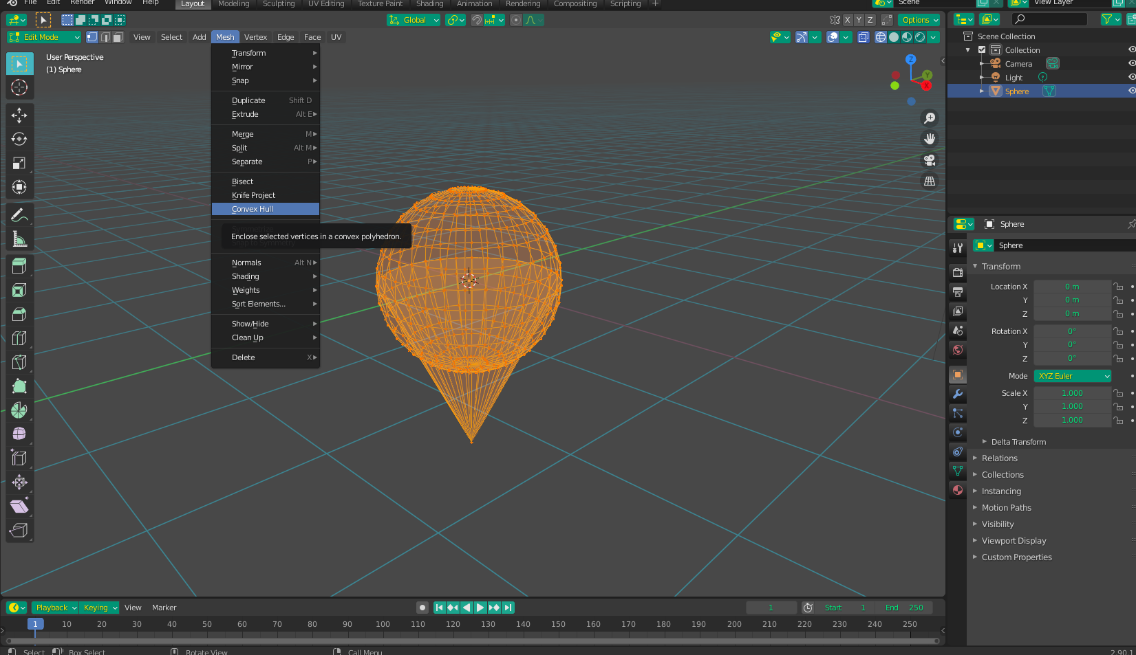The width and height of the screenshot is (1136, 655).
Task: Activate the Annotate pencil tool
Action: [x=19, y=214]
